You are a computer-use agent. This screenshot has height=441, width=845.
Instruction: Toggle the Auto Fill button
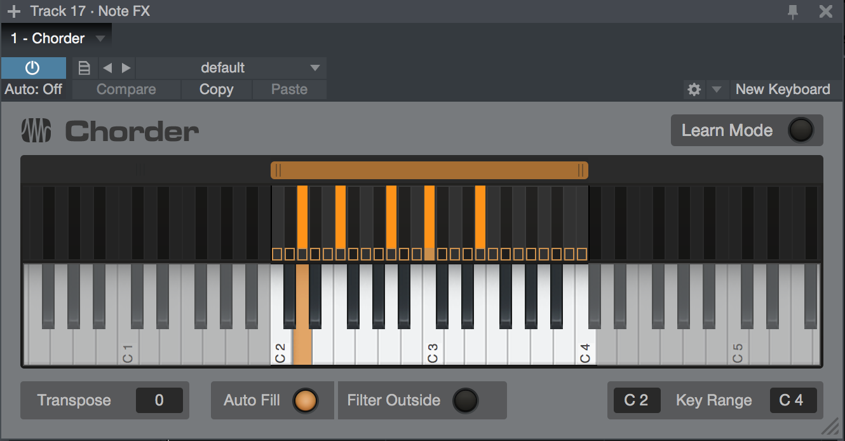point(306,400)
